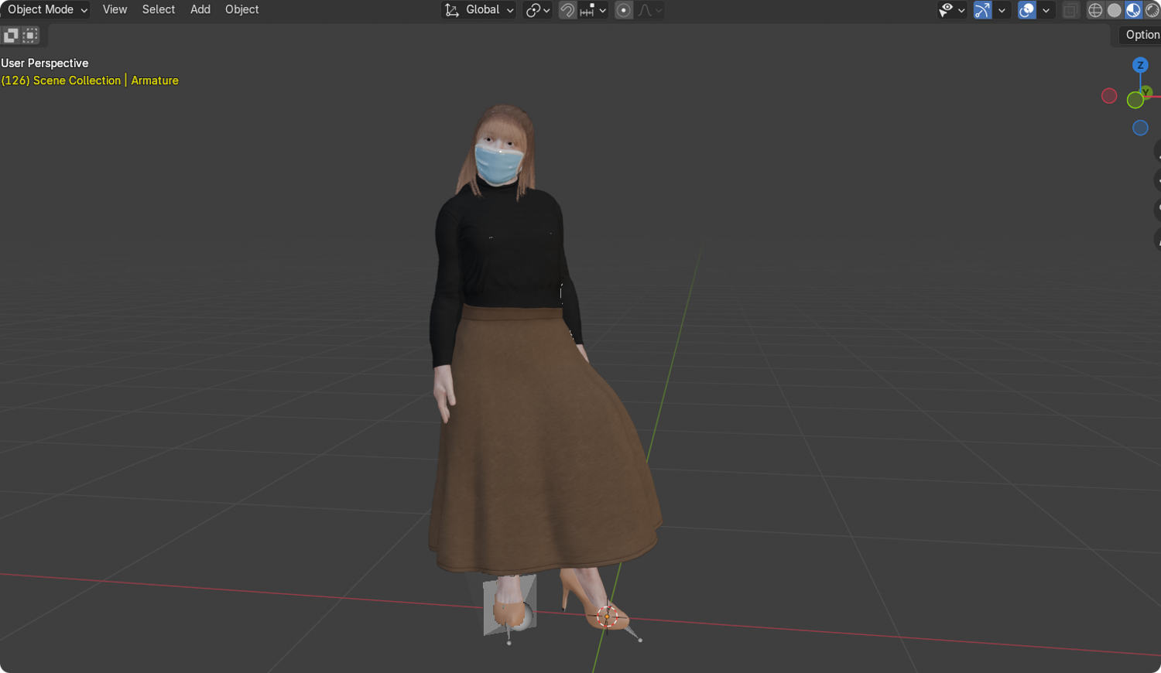Toggle the snapping magnet icon
Screen dimensions: 1161x673
pyautogui.click(x=567, y=10)
